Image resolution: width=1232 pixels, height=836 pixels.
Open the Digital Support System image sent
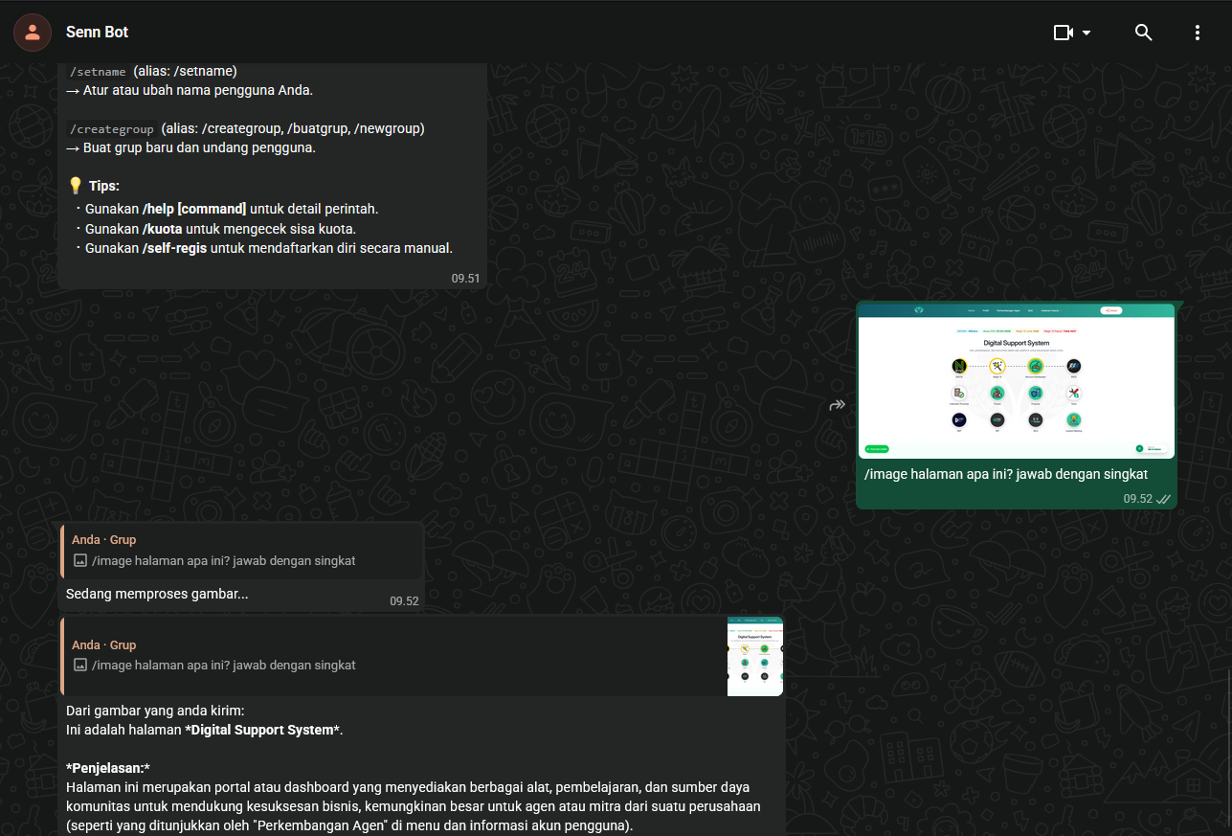click(x=1016, y=381)
